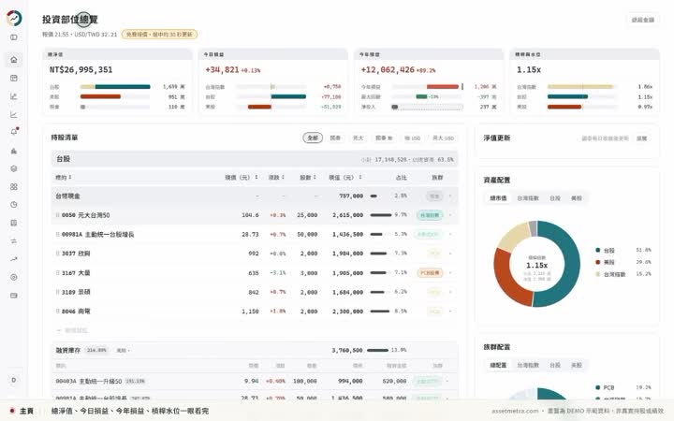Click the 台幣現金 row

point(255,196)
